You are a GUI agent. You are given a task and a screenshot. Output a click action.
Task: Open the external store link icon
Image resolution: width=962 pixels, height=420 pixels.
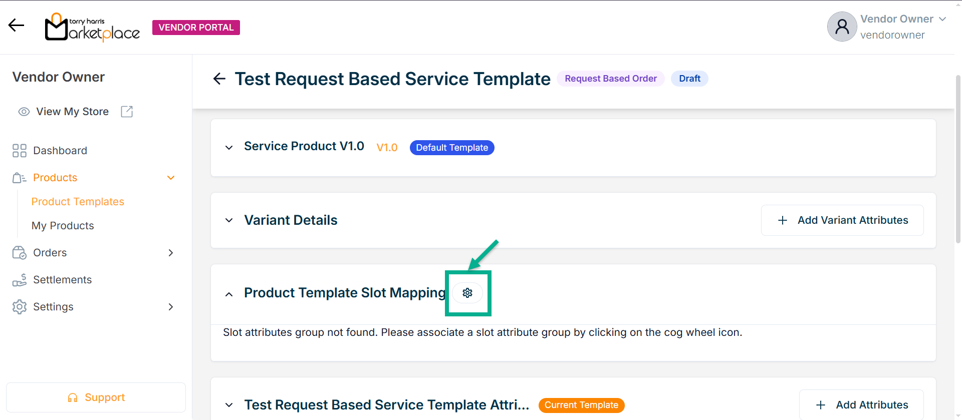(127, 112)
